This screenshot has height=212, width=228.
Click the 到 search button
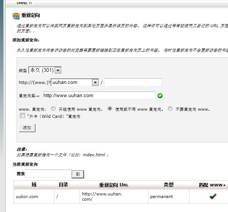(x=78, y=174)
